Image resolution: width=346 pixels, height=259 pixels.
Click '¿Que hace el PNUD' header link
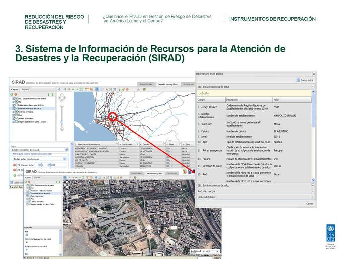(x=157, y=19)
